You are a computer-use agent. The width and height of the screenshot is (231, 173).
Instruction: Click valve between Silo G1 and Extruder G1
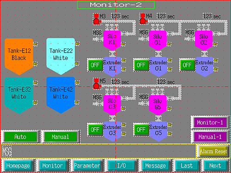(158, 54)
